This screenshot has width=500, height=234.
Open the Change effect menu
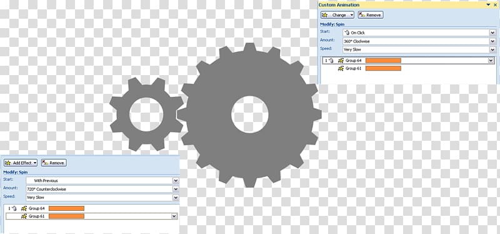coord(337,15)
